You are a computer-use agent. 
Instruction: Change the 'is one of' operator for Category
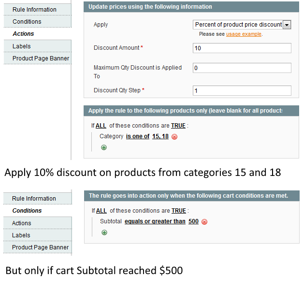pyautogui.click(x=138, y=136)
